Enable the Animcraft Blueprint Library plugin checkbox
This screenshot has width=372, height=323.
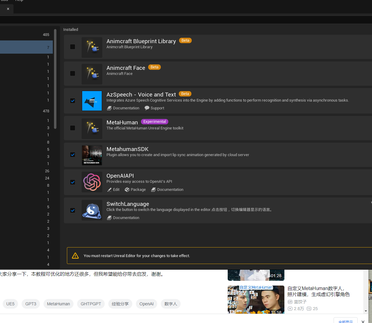tap(73, 47)
